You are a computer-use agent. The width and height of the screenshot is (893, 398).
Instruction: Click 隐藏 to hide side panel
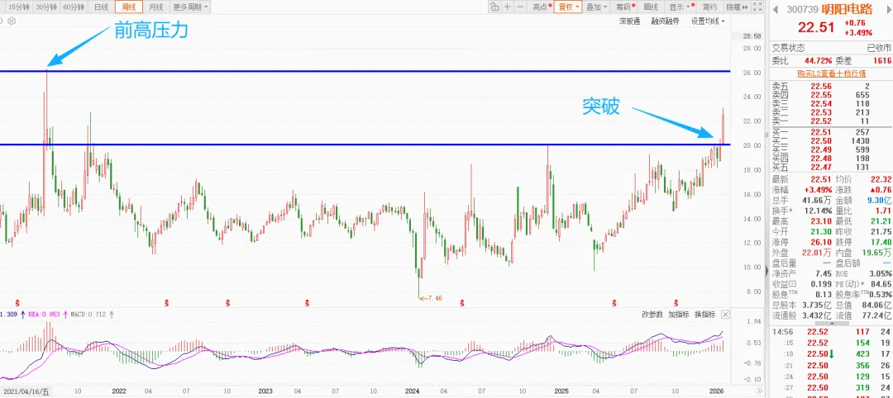pyautogui.click(x=737, y=7)
